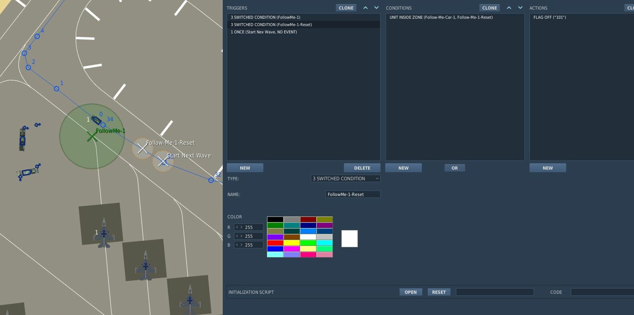Click the G color value field
The height and width of the screenshot is (315, 634).
pos(249,236)
